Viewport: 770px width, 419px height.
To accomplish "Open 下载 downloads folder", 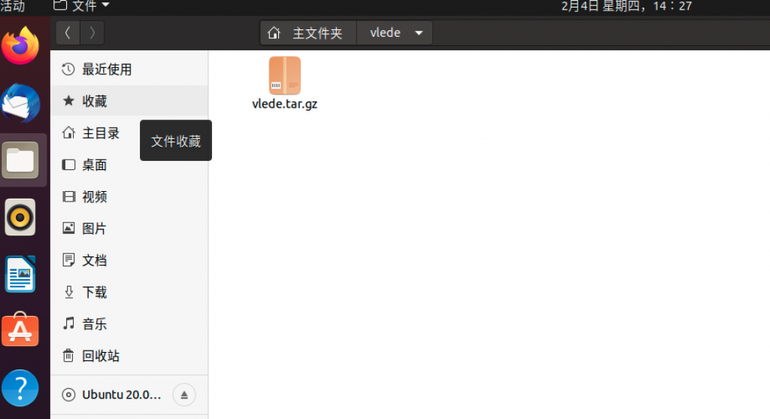I will [129, 293].
